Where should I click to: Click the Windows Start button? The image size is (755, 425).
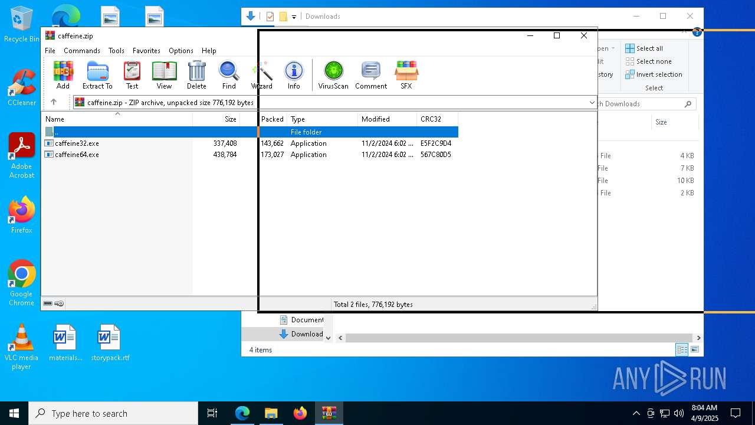tap(14, 413)
